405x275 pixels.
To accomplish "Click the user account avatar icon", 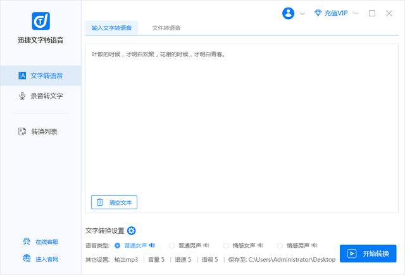I will [289, 13].
